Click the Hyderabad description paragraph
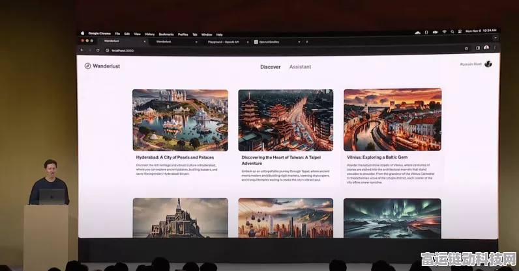 tap(177, 170)
